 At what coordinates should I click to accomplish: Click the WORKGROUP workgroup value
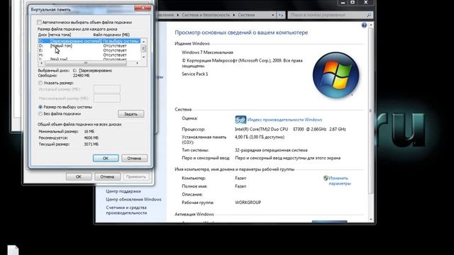(248, 203)
